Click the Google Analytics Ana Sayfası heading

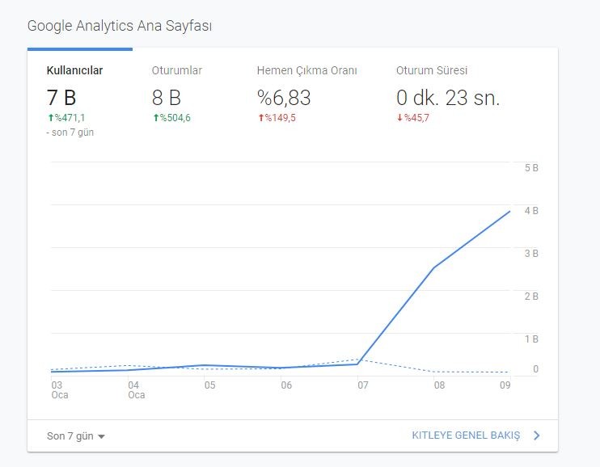point(120,26)
